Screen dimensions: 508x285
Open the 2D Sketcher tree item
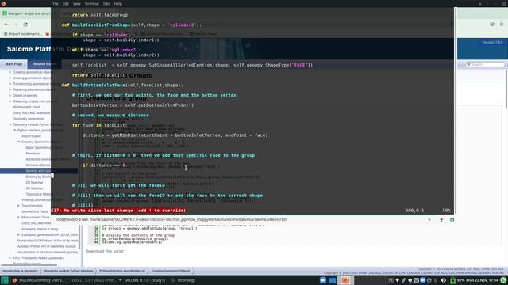point(34,183)
